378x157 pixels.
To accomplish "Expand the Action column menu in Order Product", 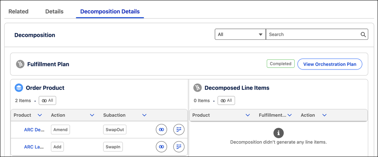I will click(x=92, y=115).
